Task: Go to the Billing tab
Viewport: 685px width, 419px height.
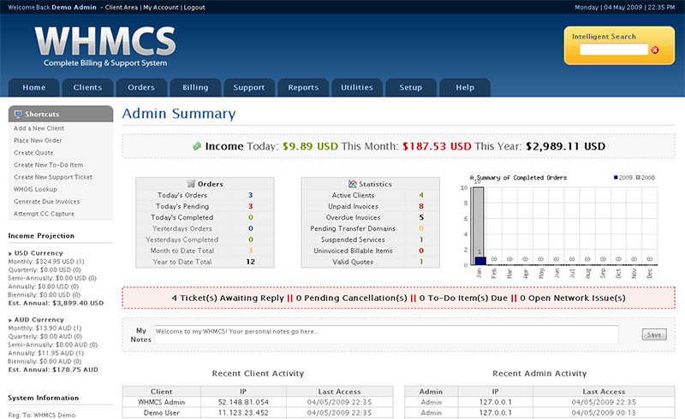Action: (195, 87)
